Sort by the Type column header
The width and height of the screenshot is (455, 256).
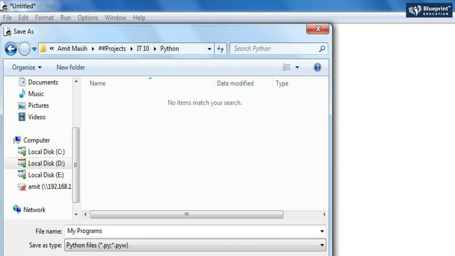point(282,83)
